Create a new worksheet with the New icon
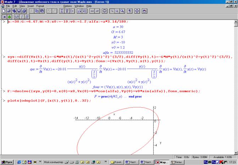Viewport: 238px width, 165px height. (4, 11)
